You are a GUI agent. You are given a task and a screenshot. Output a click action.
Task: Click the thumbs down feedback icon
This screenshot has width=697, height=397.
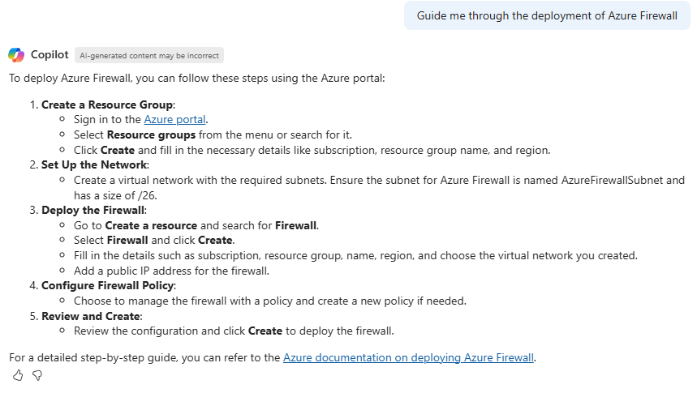pos(37,375)
